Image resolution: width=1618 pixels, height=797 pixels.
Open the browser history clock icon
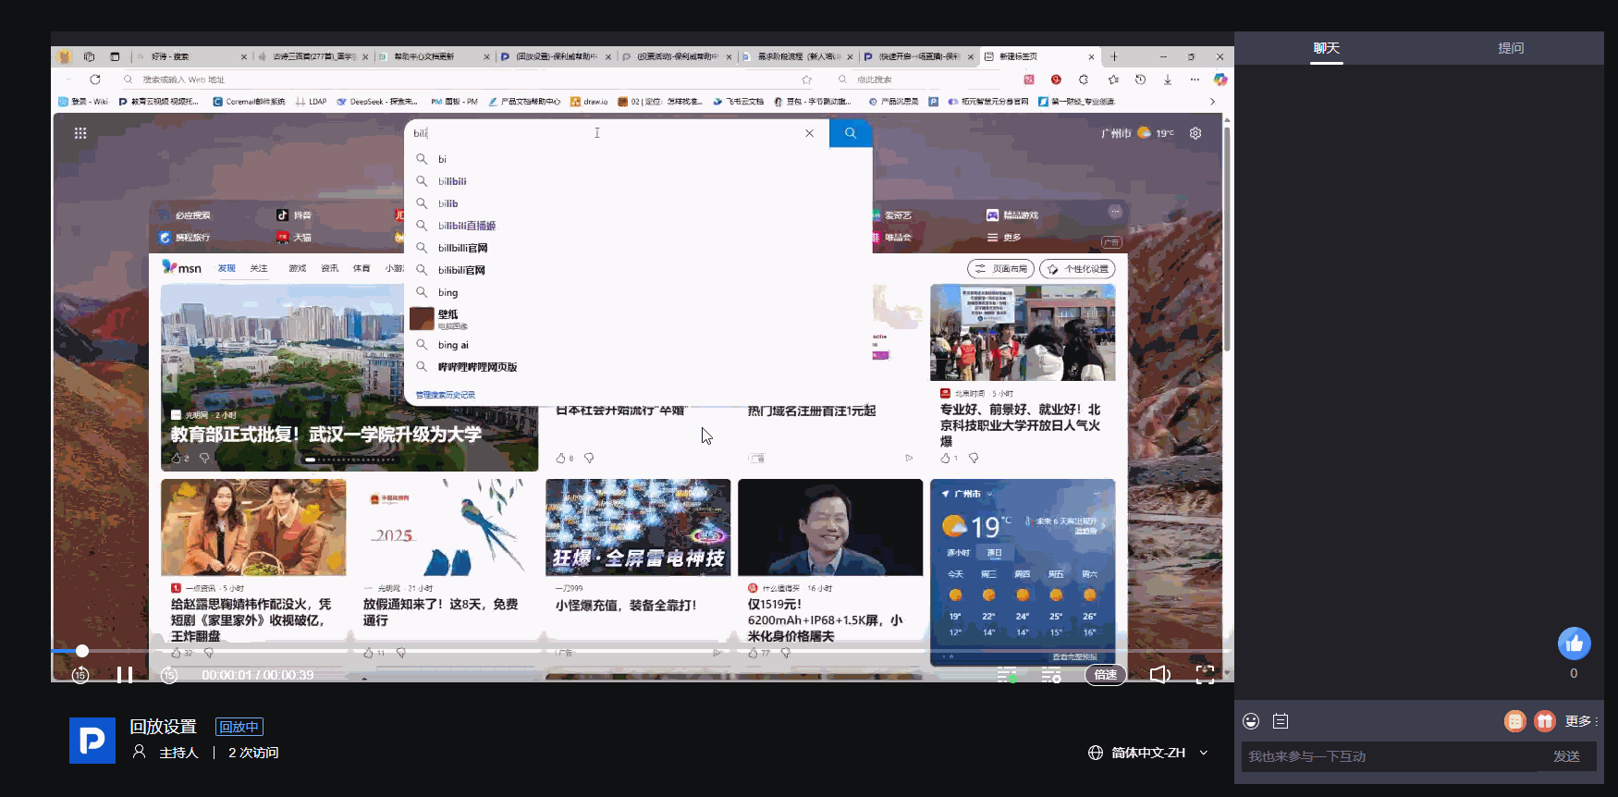point(1140,80)
